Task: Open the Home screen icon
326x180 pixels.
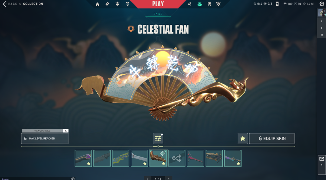Action: 97,4
